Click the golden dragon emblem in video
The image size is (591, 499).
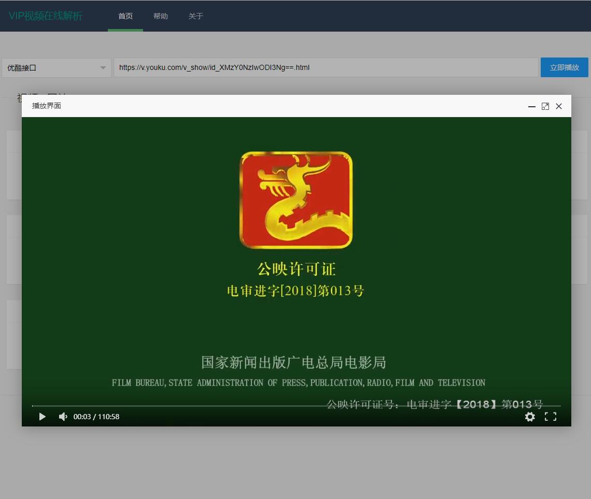click(x=296, y=200)
